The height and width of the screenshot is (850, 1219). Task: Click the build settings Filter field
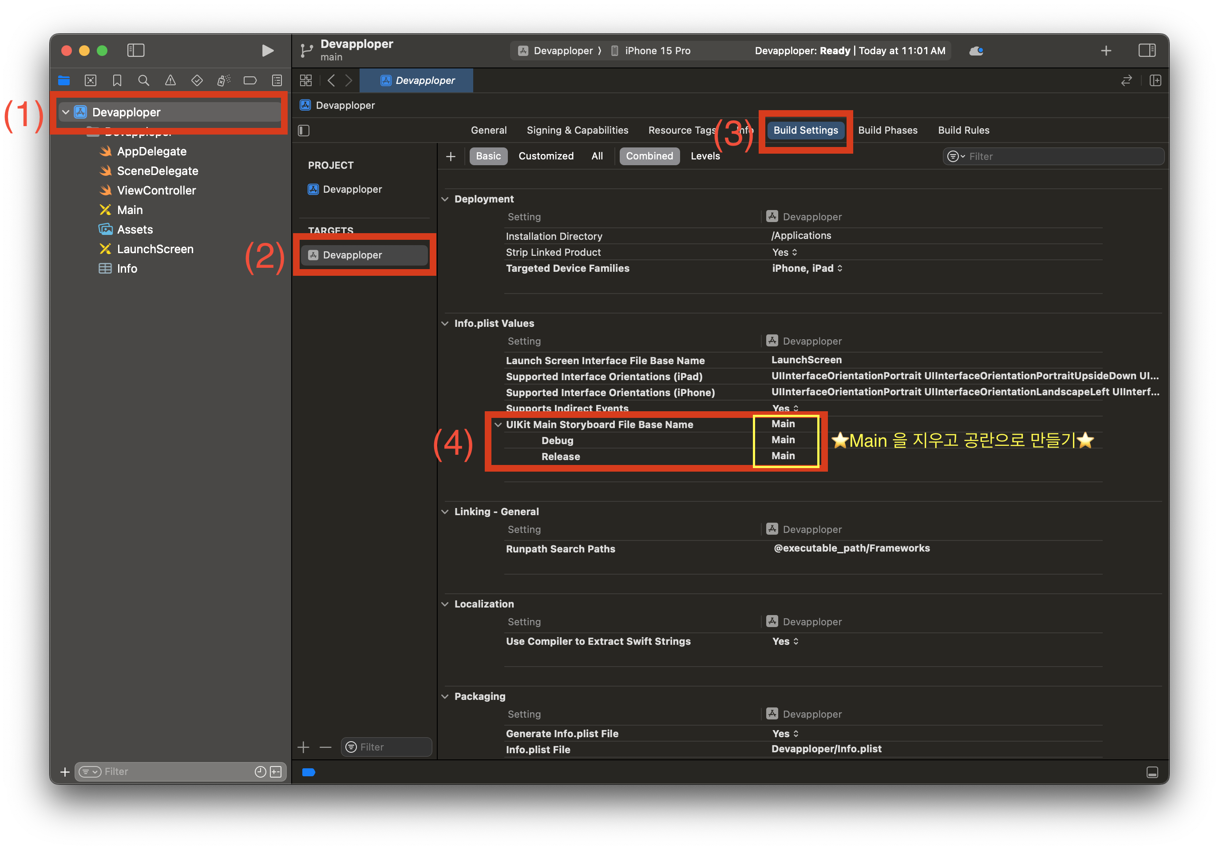coord(1053,156)
